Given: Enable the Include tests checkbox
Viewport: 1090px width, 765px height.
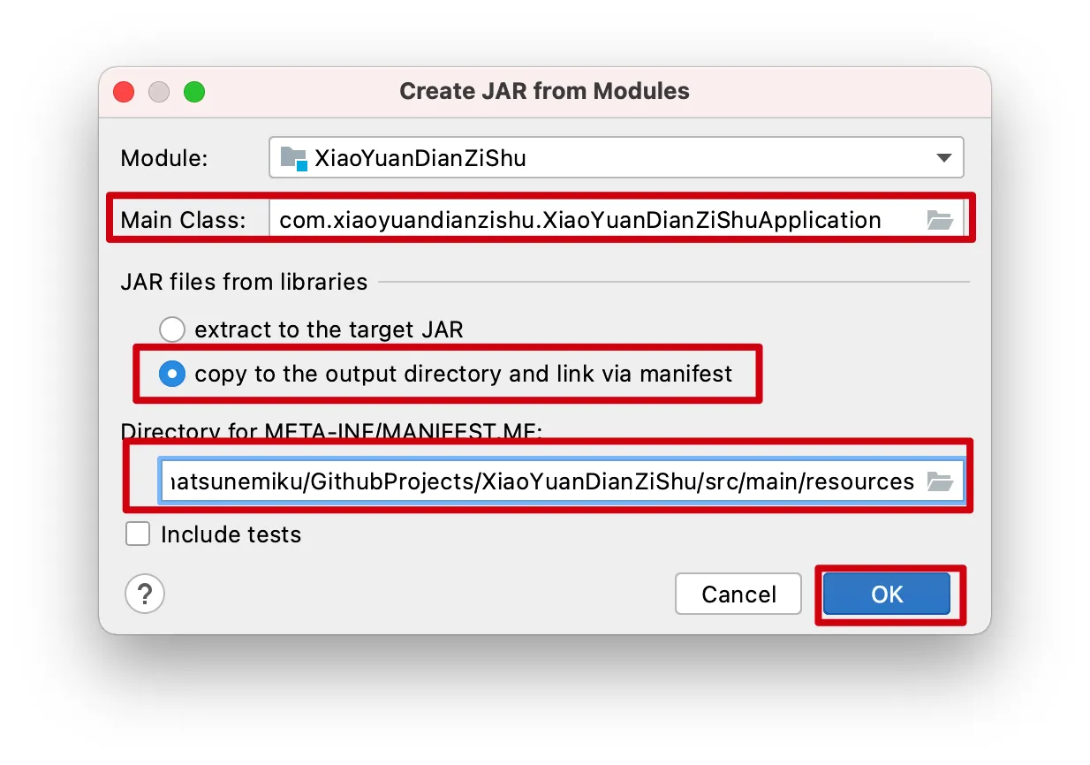Looking at the screenshot, I should pos(138,534).
